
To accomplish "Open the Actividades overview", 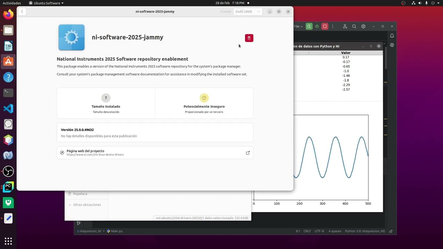I will click(12, 3).
